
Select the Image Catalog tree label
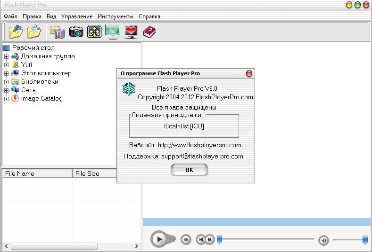tap(42, 98)
